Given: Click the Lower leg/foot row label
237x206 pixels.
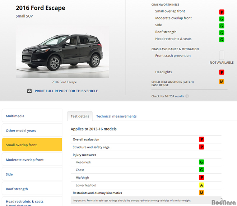Looking at the screenshot, I should tap(86, 185).
